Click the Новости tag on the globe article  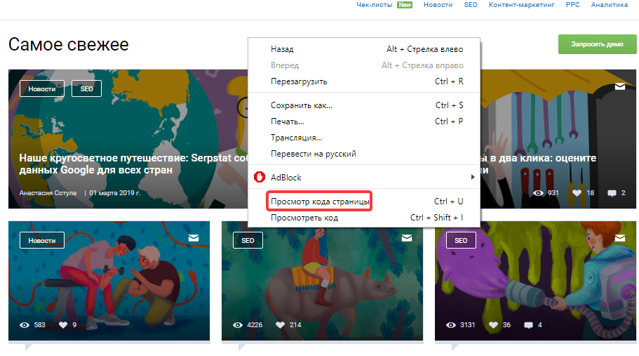(x=42, y=88)
